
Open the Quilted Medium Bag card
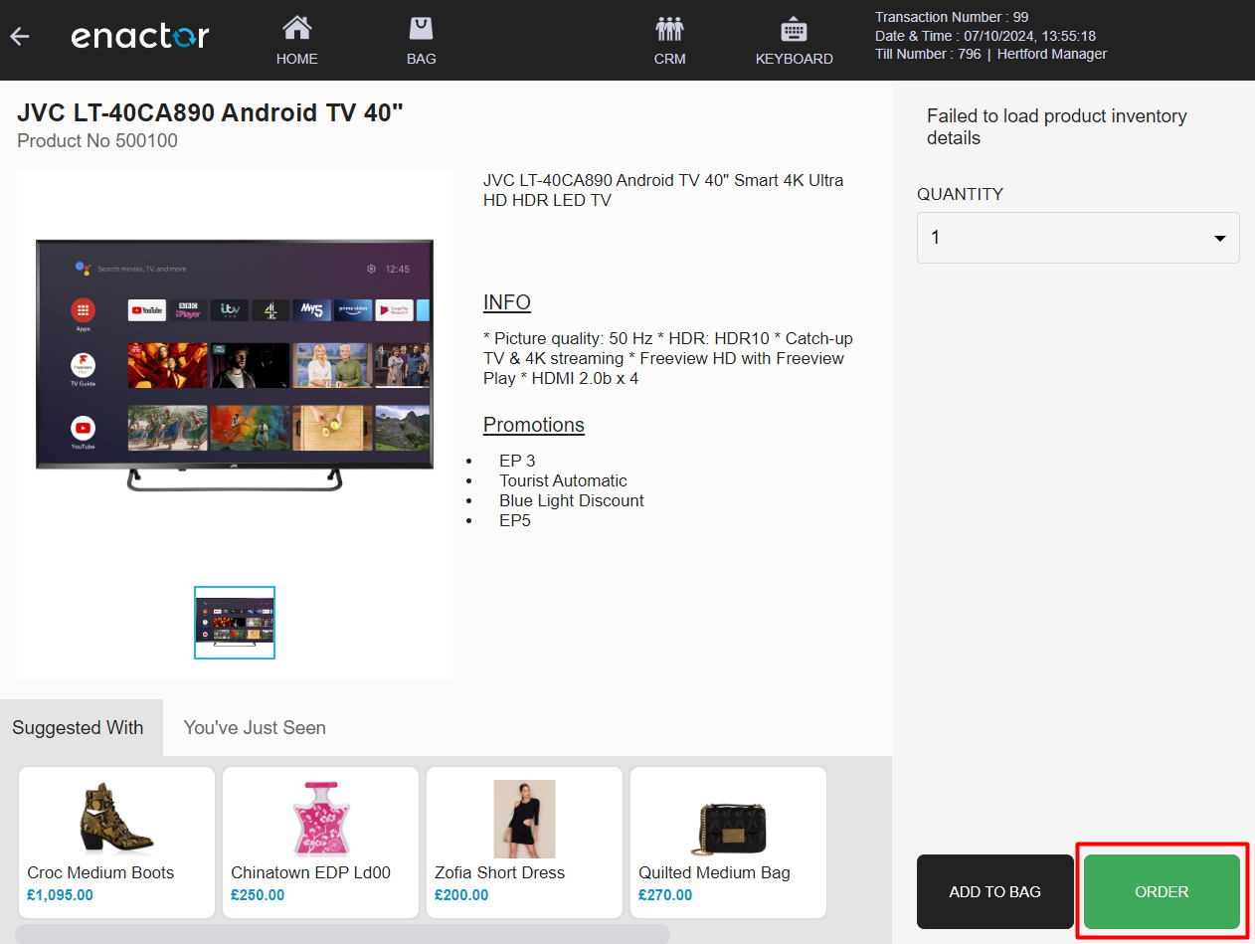point(728,843)
